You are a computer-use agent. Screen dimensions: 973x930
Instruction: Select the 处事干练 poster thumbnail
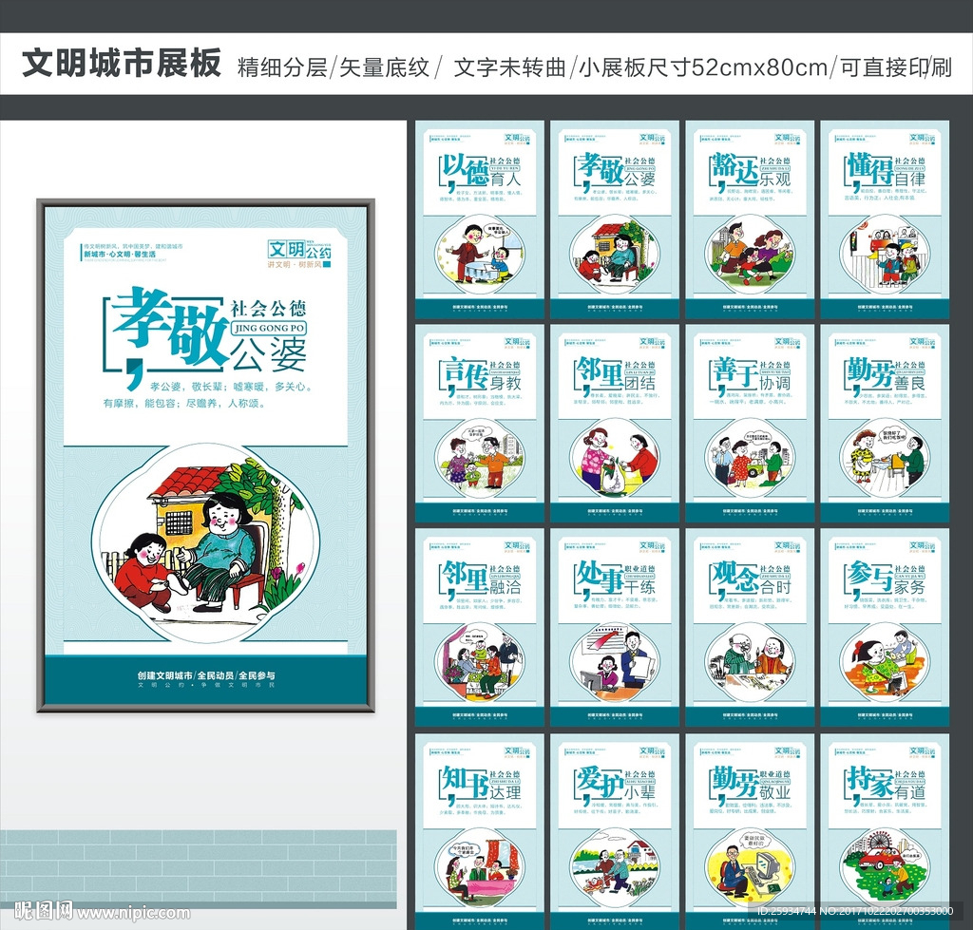(615, 627)
